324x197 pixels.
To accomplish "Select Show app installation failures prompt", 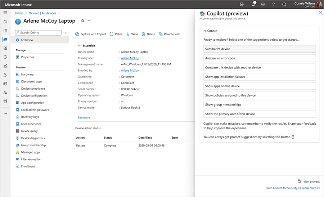I will 257,77.
